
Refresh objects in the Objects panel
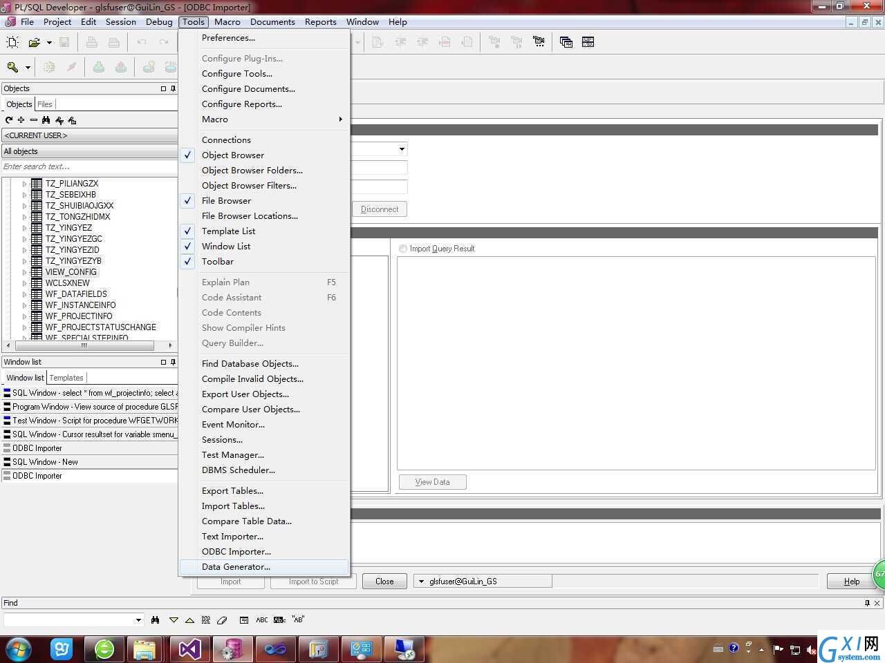click(9, 120)
